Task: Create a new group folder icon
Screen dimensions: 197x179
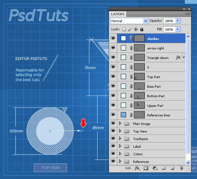Action: [163, 168]
